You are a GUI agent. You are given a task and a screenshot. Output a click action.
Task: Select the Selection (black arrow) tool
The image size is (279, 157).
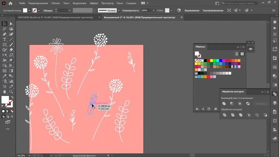click(x=4, y=24)
